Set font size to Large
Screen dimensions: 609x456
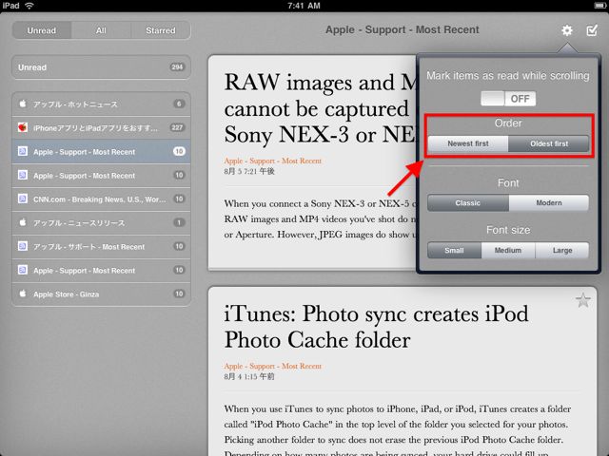pyautogui.click(x=562, y=251)
